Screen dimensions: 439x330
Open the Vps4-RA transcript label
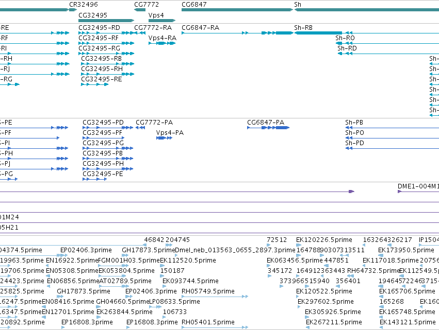162,38
